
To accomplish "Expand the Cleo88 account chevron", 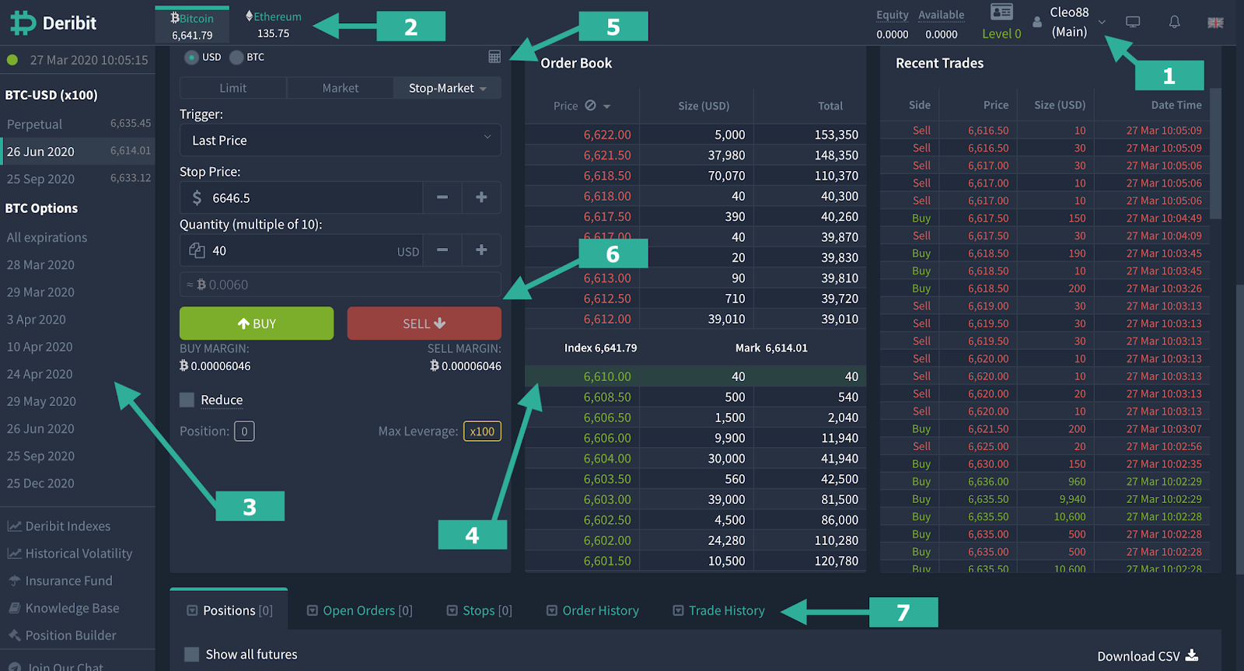I will coord(1102,23).
